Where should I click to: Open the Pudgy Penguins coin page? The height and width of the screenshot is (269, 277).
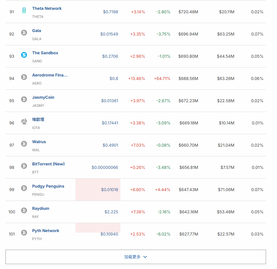pyautogui.click(x=48, y=186)
